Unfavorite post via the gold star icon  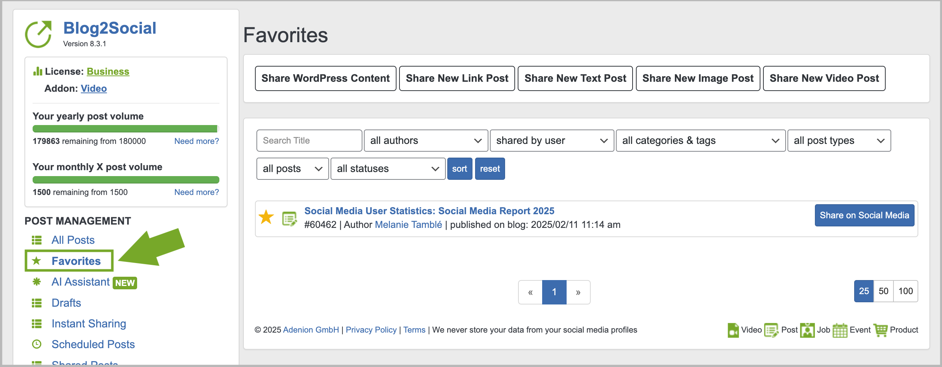tap(266, 217)
